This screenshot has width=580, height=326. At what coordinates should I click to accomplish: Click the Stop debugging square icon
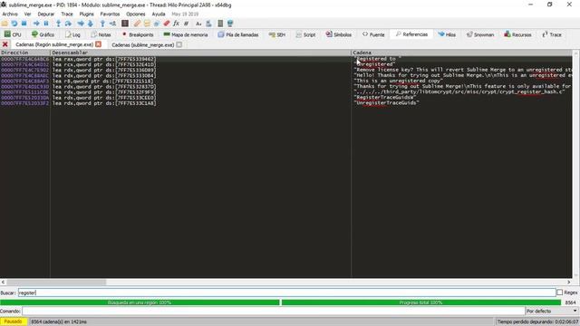(x=24, y=24)
